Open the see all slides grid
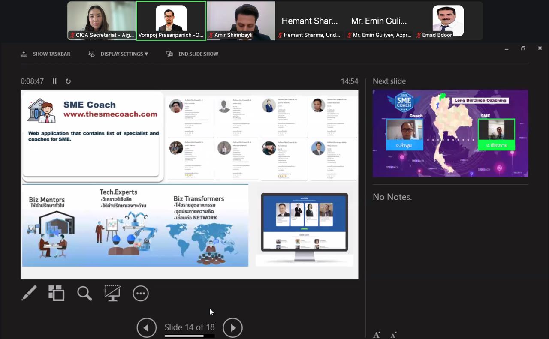 coord(56,293)
